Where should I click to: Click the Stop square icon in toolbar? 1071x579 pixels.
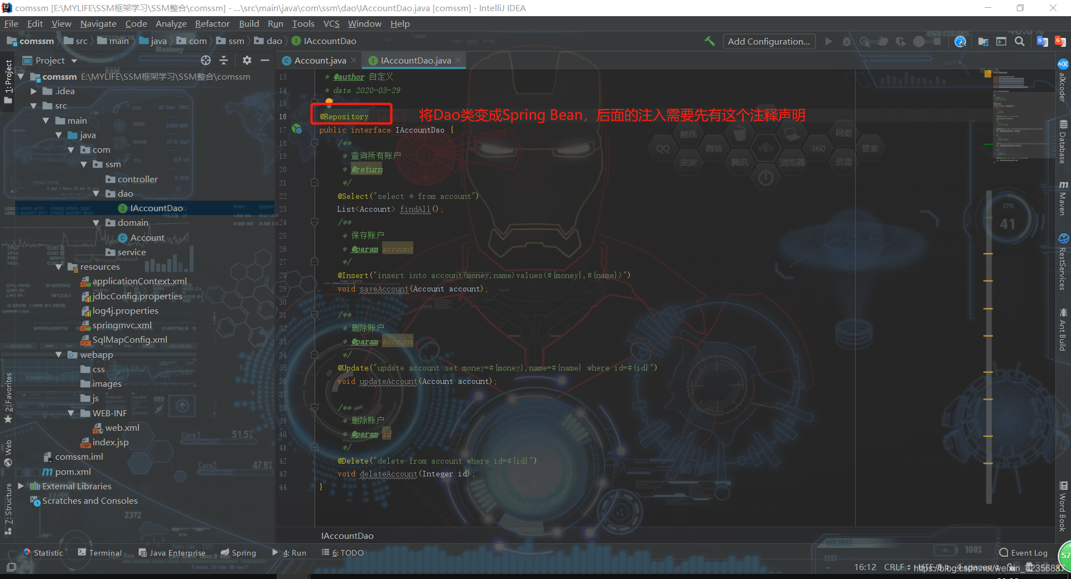coord(937,41)
